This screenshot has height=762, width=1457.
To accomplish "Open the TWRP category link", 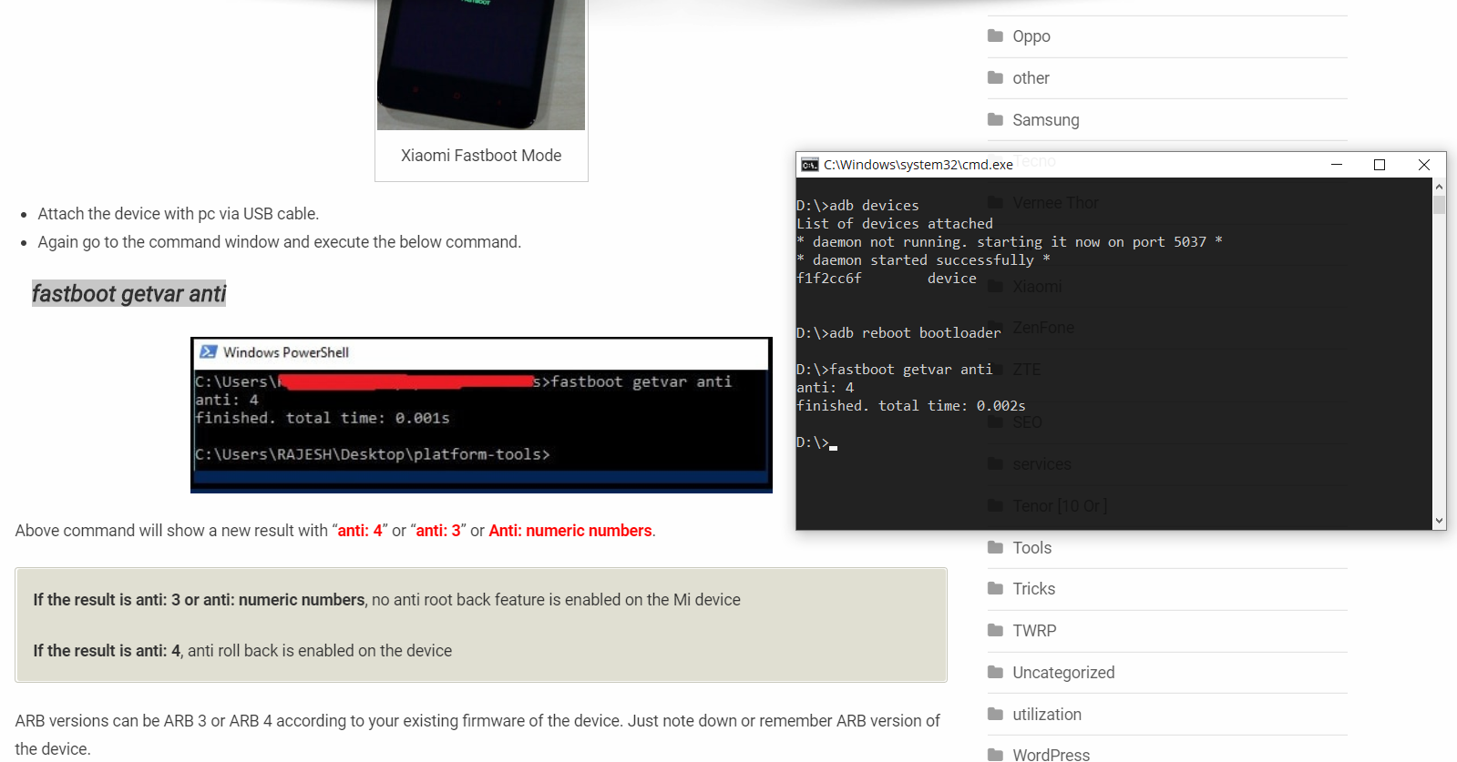I will (1034, 631).
